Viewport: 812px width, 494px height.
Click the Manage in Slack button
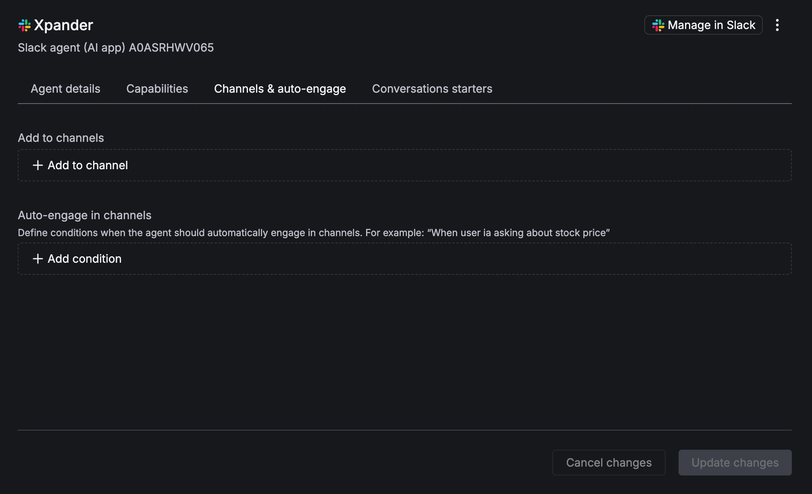703,25
